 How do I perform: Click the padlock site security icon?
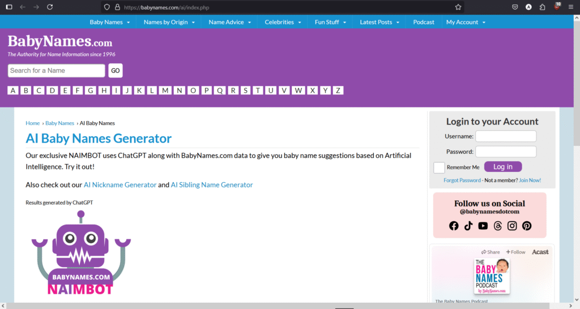pos(118,7)
